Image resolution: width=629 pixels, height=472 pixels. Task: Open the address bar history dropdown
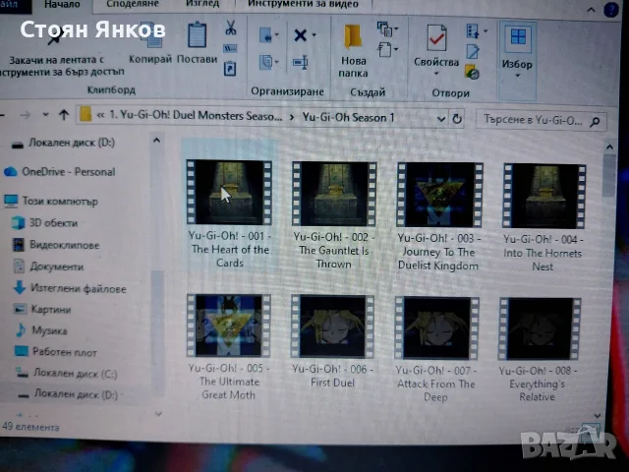pyautogui.click(x=441, y=119)
